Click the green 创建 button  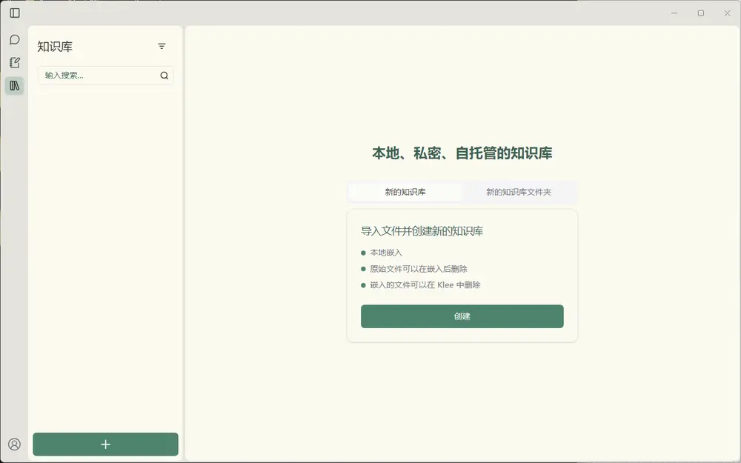pos(462,316)
